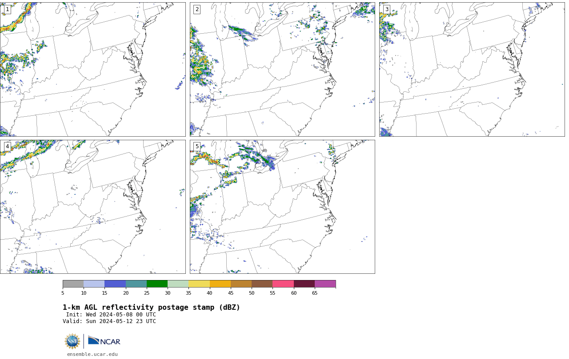Click the colorbar tick label 10
Viewport: 569px width, 359px height.
point(84,293)
